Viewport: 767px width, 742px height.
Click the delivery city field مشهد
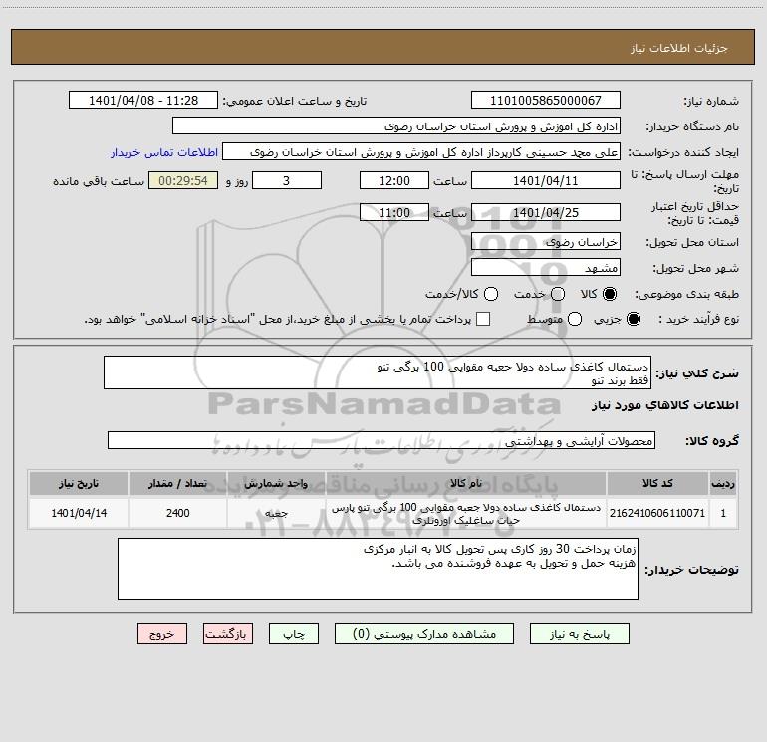tap(546, 268)
